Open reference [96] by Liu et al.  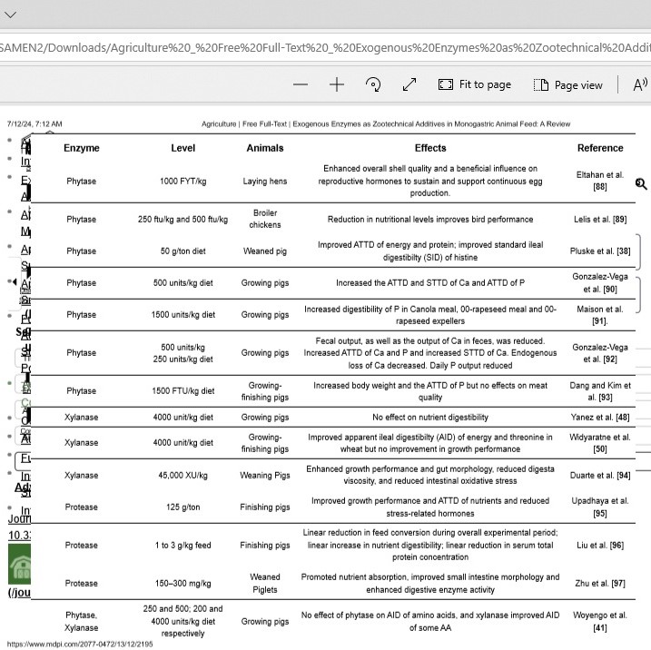pyautogui.click(x=616, y=546)
